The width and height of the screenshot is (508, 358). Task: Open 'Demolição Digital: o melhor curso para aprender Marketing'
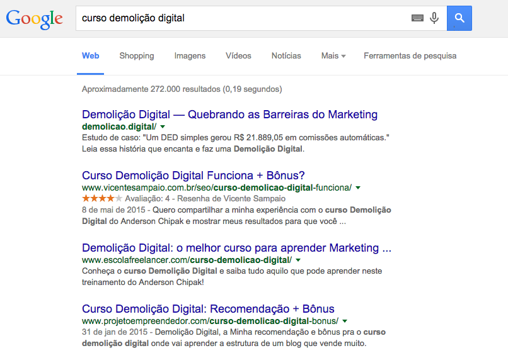point(236,248)
